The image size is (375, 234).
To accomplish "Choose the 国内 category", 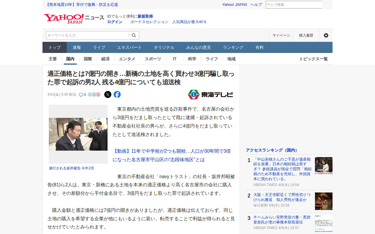I will pos(70,59).
